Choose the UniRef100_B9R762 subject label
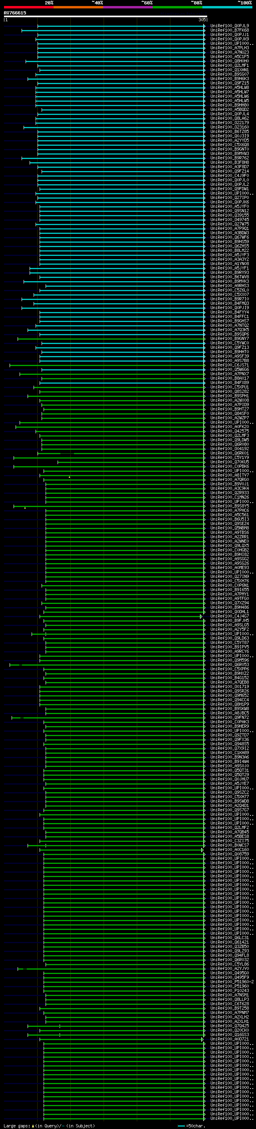The width and height of the screenshot is (256, 1129). click(x=230, y=158)
